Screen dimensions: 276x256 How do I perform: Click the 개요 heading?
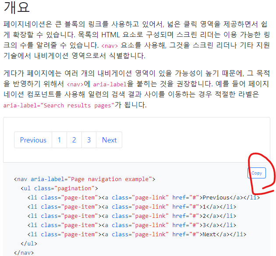17,7
